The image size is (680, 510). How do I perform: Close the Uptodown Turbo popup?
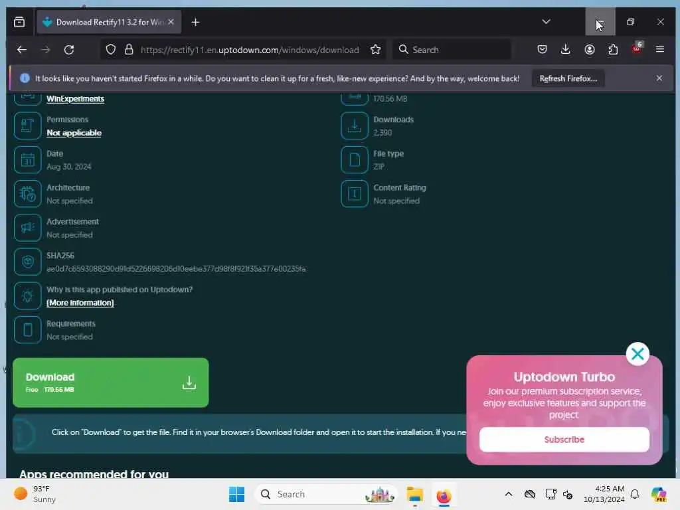[x=637, y=354]
